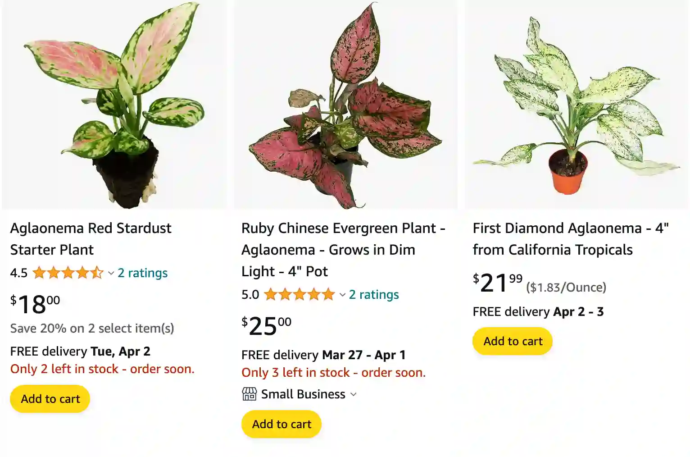
Task: Expand the Small Business info dropdown
Action: pos(354,394)
